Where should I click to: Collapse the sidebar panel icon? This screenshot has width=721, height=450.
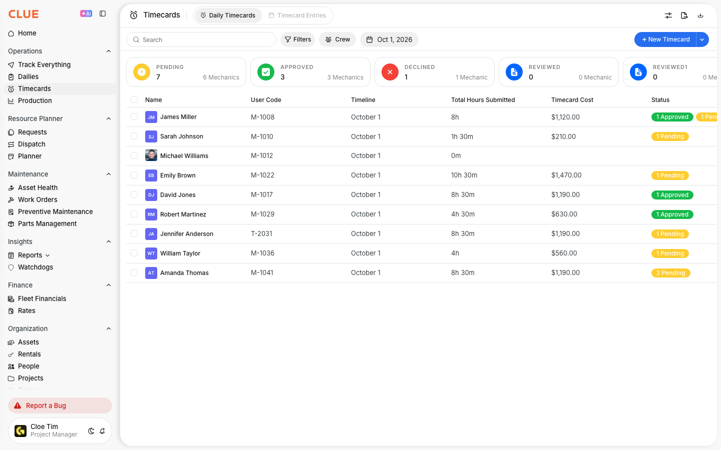(x=103, y=13)
